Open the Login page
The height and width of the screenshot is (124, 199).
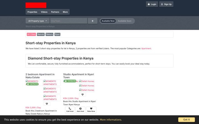tap(152, 4)
